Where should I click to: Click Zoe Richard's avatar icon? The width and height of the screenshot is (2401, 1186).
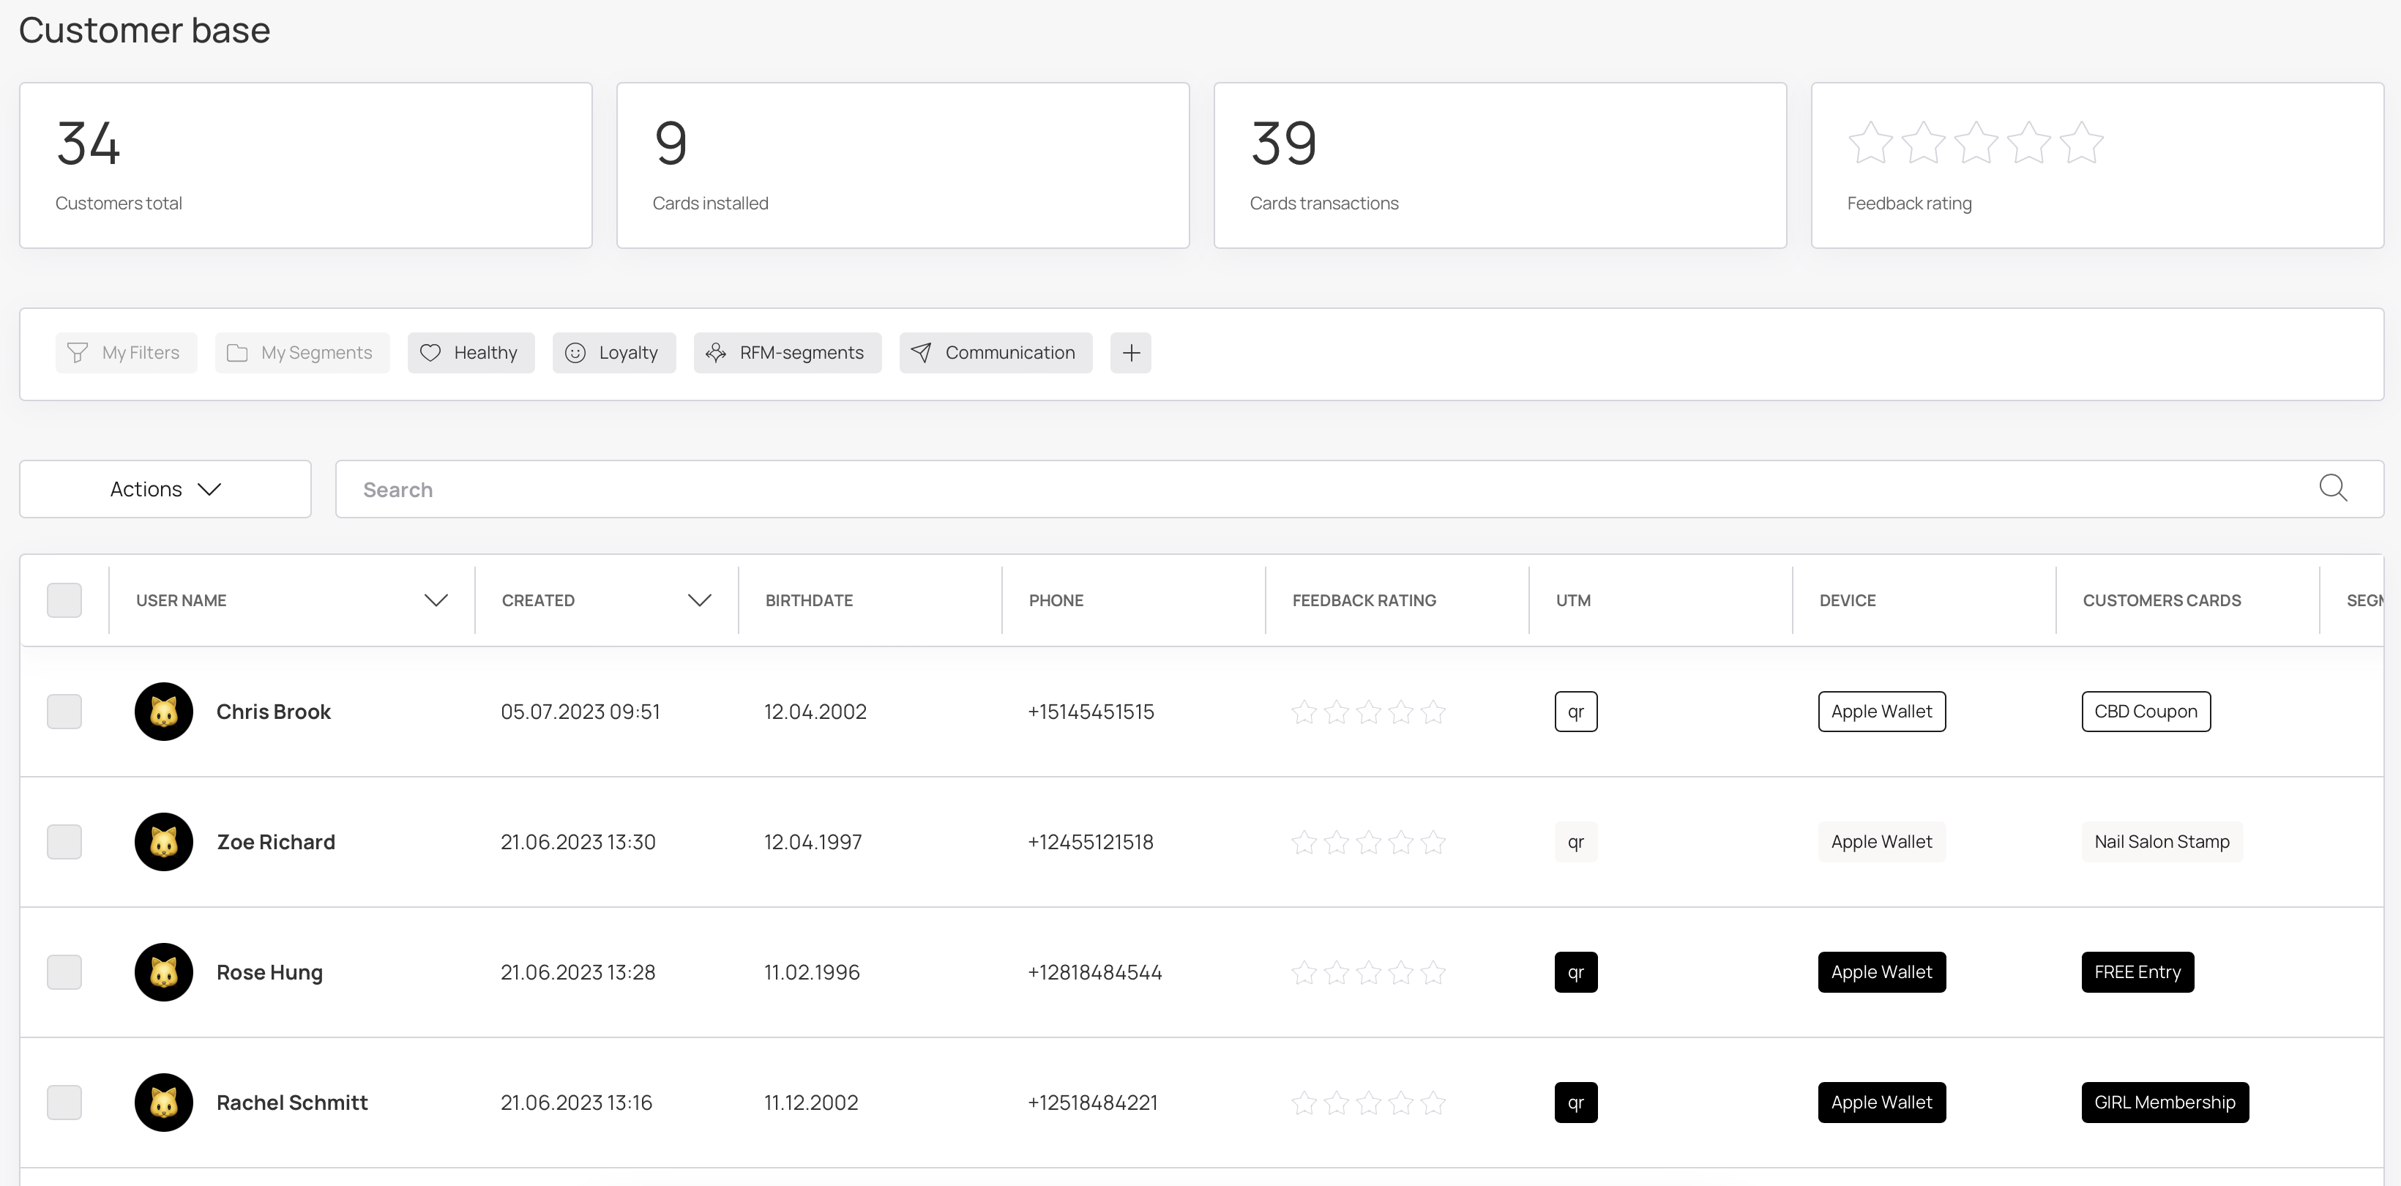pyautogui.click(x=164, y=842)
